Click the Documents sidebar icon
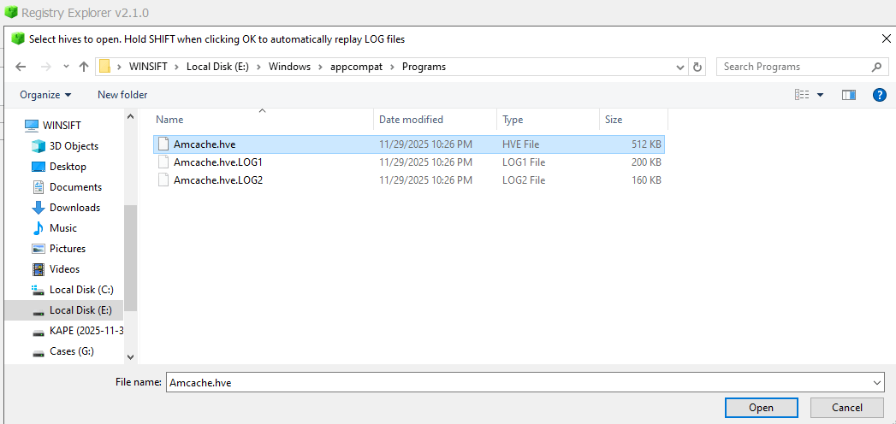This screenshot has height=424, width=896. 39,187
